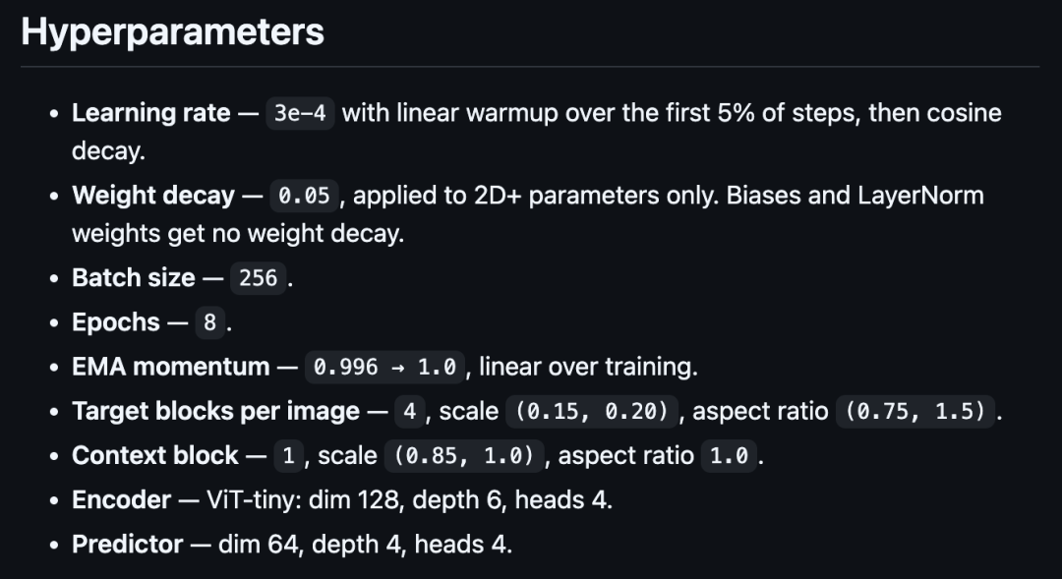The height and width of the screenshot is (579, 1062).
Task: Click the bold Predictor label
Action: click(x=127, y=545)
